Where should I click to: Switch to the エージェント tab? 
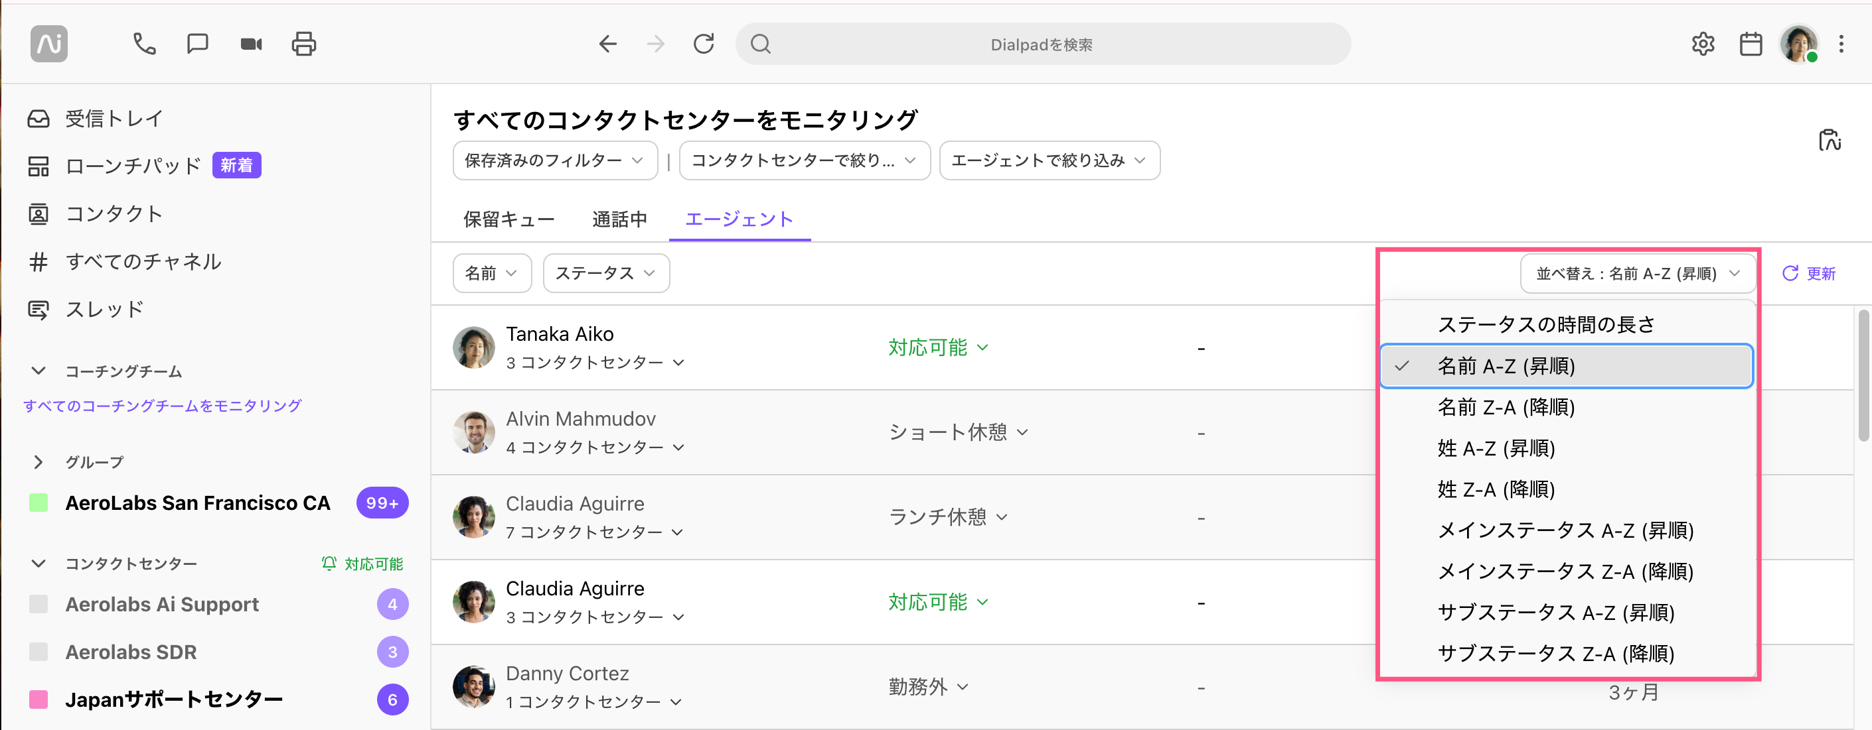click(x=739, y=219)
